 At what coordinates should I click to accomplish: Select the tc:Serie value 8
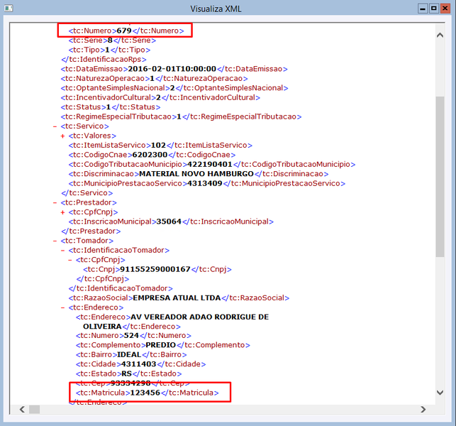[x=110, y=40]
